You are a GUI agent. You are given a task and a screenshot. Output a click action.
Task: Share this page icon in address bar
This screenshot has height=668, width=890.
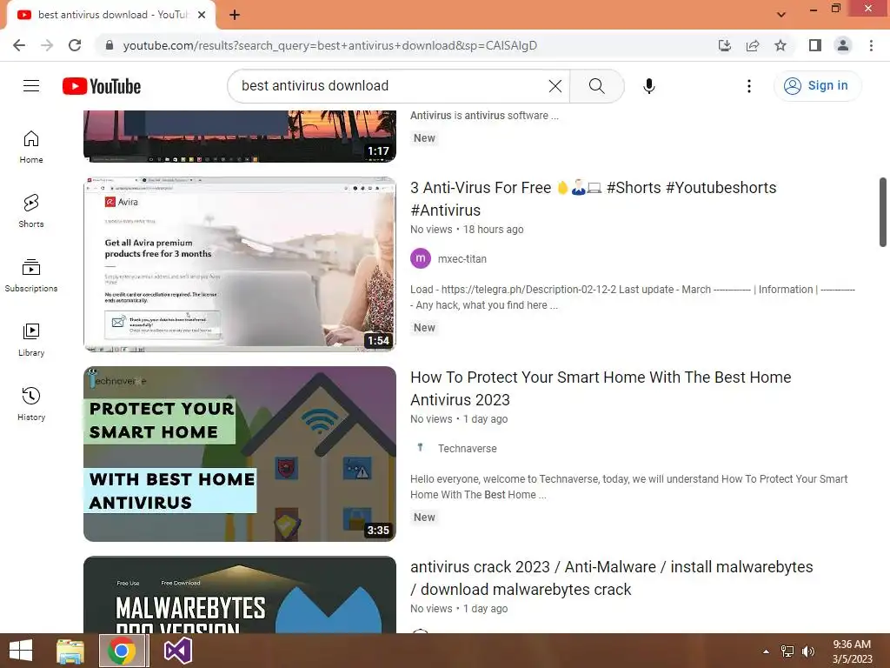753,45
